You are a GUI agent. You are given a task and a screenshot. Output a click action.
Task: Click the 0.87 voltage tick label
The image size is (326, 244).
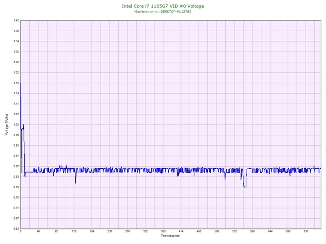[16, 166]
